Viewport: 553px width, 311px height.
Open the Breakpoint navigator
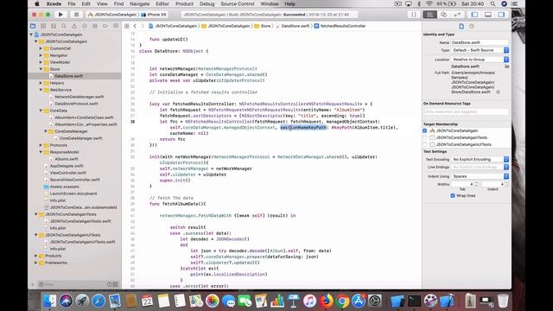tap(105, 26)
